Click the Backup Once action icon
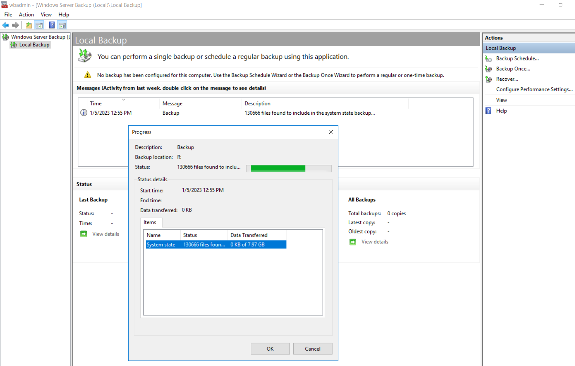This screenshot has width=575, height=366. click(x=488, y=69)
